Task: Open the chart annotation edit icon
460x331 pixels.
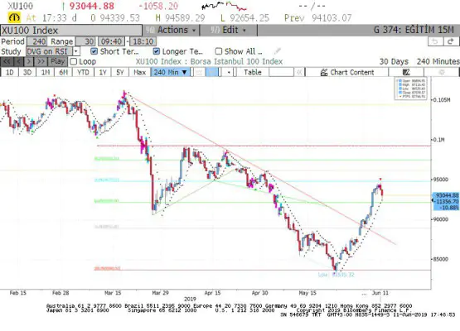Action: [x=406, y=72]
